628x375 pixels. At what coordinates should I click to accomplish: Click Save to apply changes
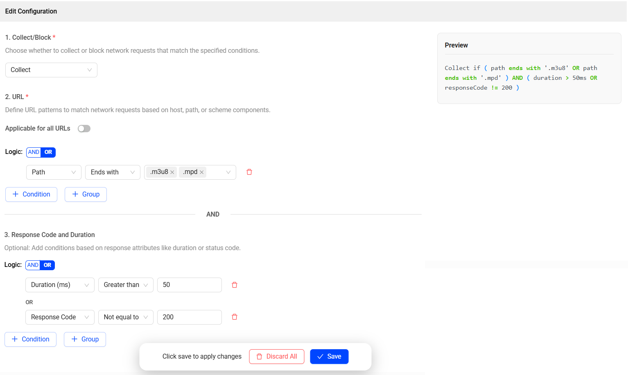point(329,357)
